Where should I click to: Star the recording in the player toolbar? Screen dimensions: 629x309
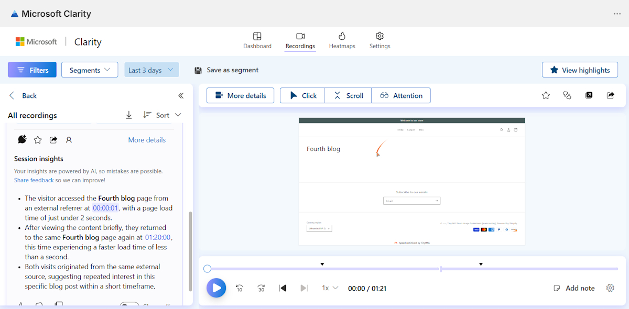click(546, 95)
